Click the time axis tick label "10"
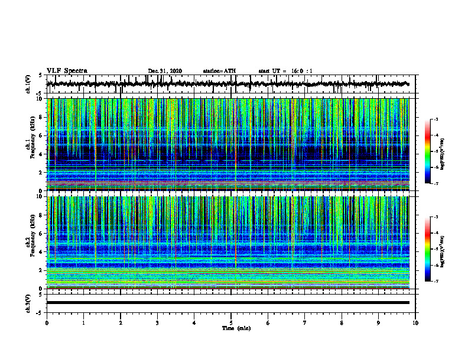This screenshot has height=362, width=468. [x=415, y=323]
